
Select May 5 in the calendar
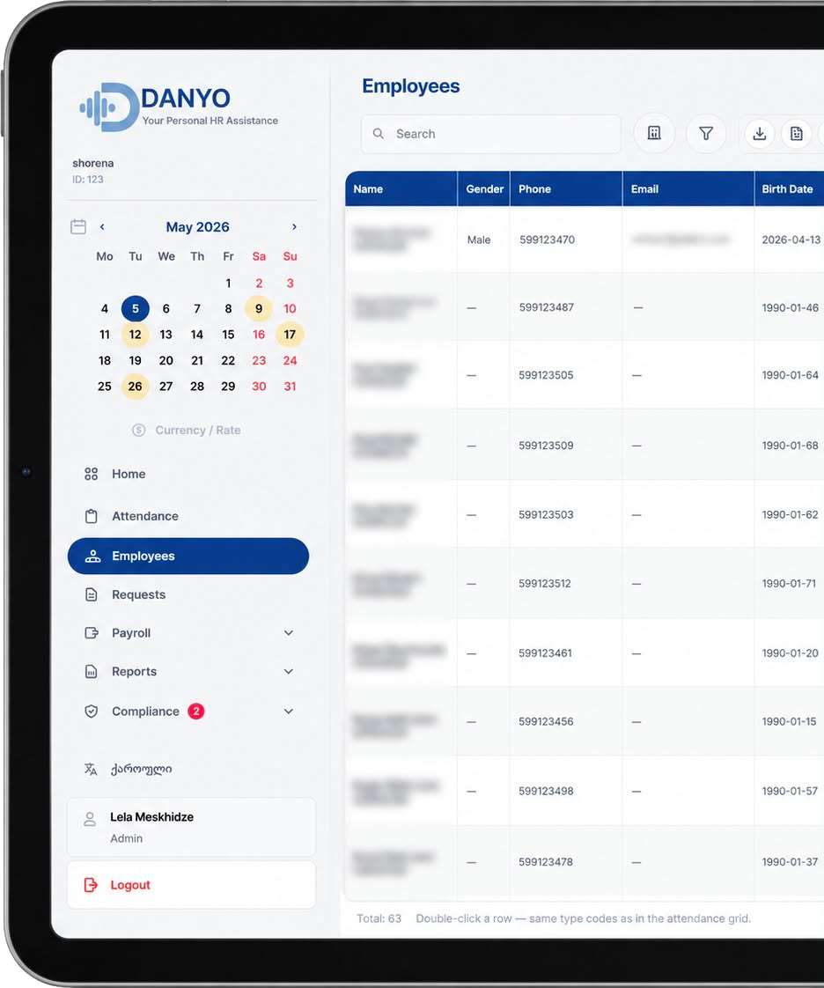[x=135, y=309]
